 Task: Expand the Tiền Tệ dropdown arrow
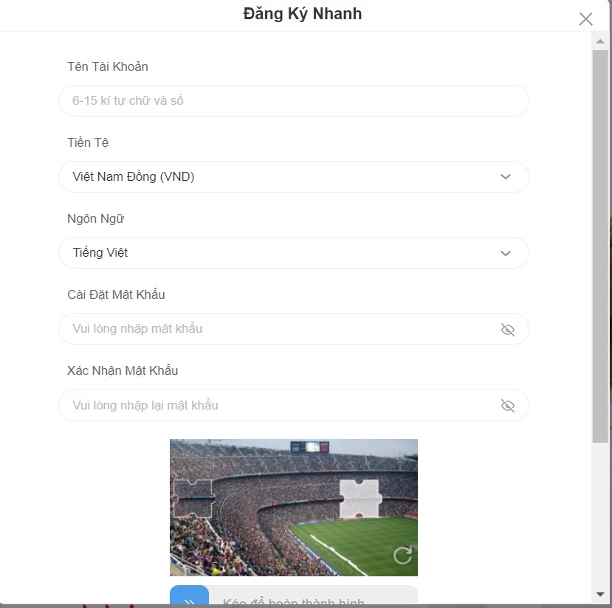(x=506, y=176)
